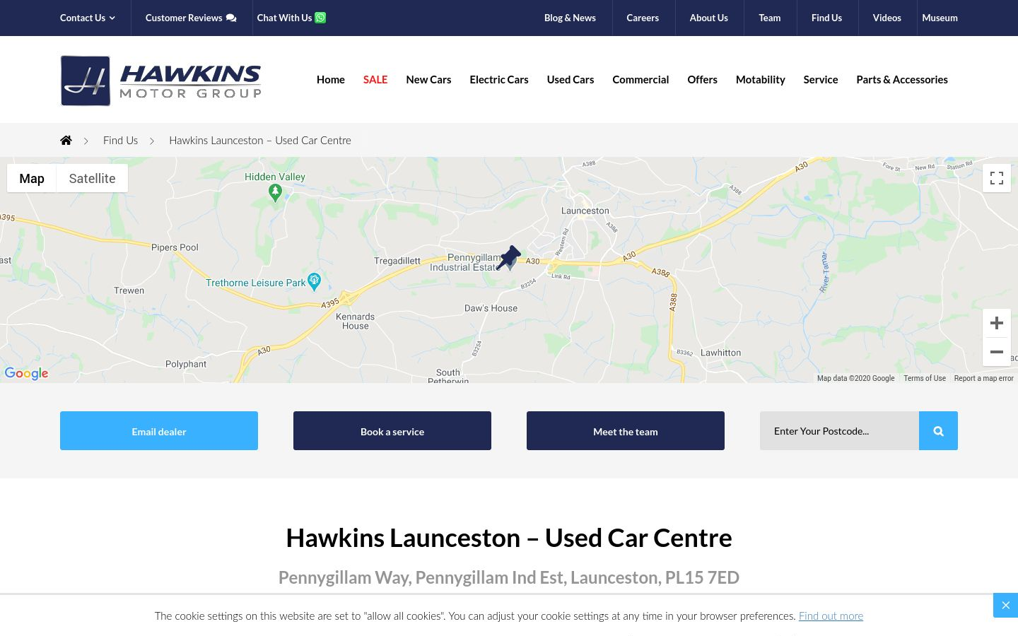The image size is (1018, 636).
Task: Click the postcode search magnifier button
Action: coord(938,431)
